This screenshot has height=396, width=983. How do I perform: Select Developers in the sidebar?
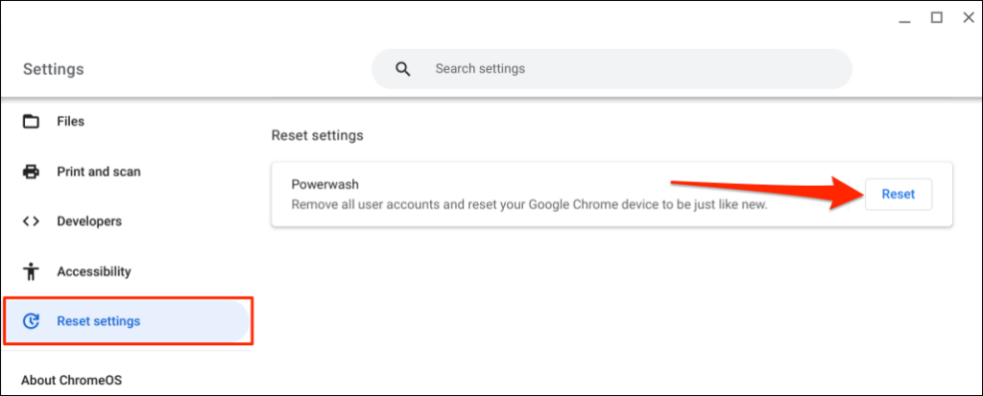(89, 221)
